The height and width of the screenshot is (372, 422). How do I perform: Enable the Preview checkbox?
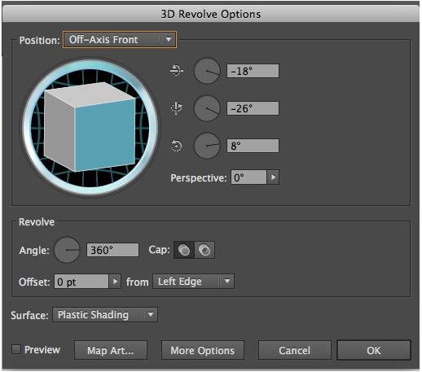(16, 349)
